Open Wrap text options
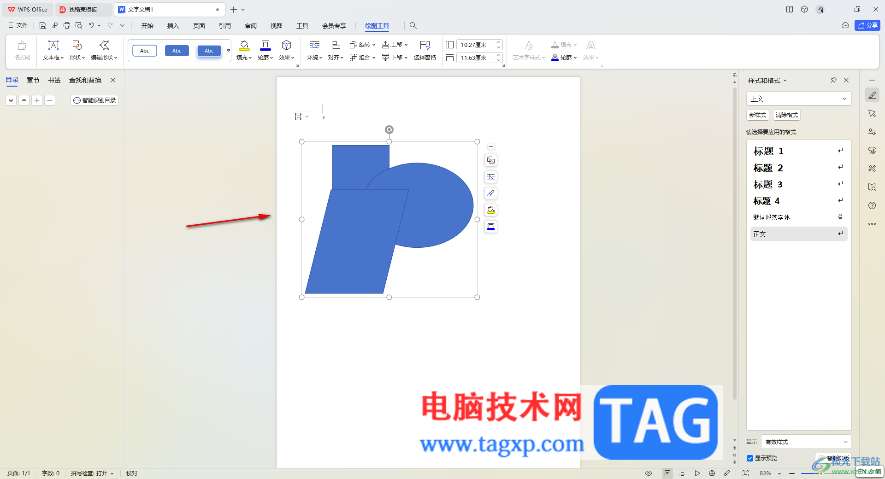885x479 pixels. coord(314,50)
